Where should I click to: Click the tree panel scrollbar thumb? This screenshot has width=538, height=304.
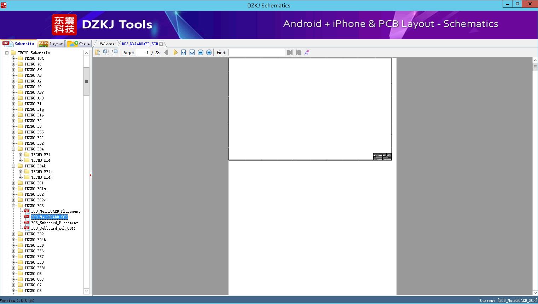tap(86, 81)
